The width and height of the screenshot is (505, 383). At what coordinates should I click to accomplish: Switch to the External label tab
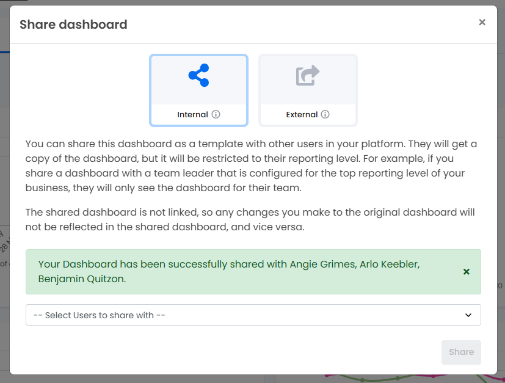pyautogui.click(x=302, y=114)
